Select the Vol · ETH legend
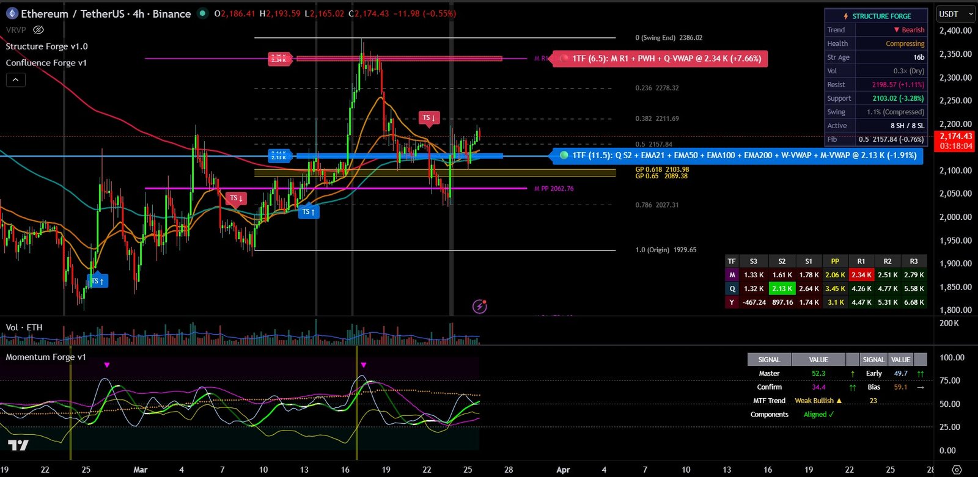Screen dimensions: 978x477 coord(24,327)
